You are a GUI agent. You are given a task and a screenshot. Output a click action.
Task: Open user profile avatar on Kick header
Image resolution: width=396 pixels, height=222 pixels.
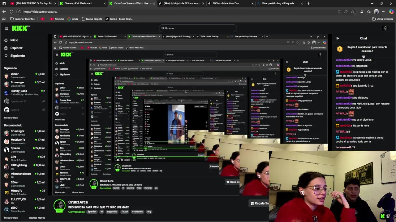[x=385, y=28]
